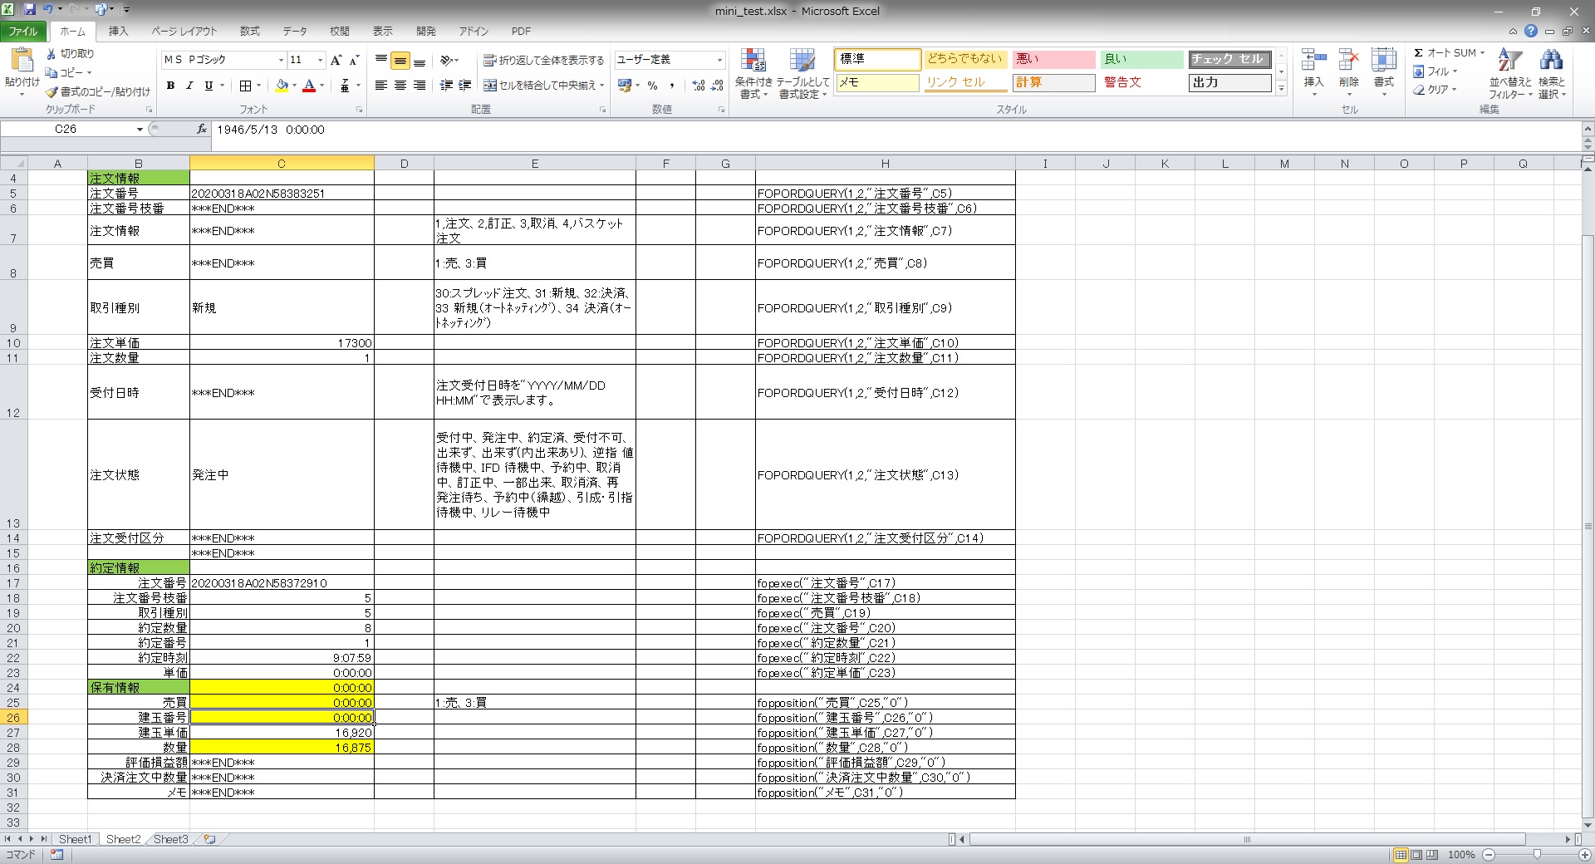Click the Delete cells icon

(x=1348, y=62)
